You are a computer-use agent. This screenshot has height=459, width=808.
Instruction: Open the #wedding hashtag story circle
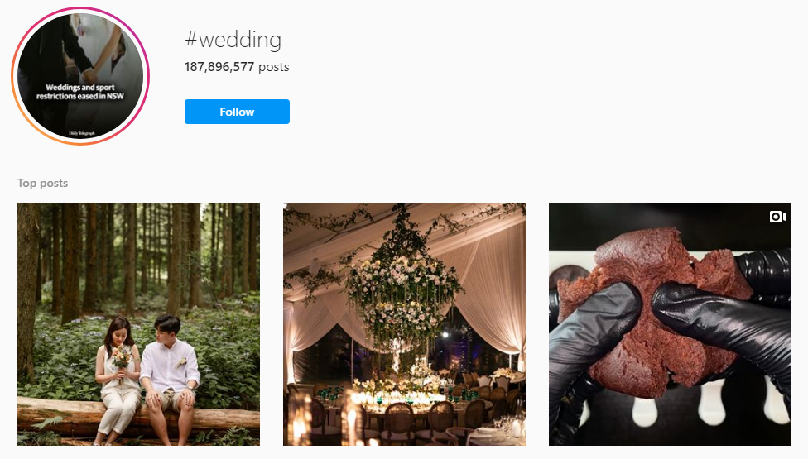[x=80, y=76]
